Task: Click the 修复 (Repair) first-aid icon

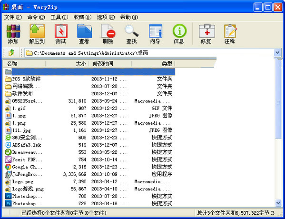Action: pyautogui.click(x=206, y=34)
